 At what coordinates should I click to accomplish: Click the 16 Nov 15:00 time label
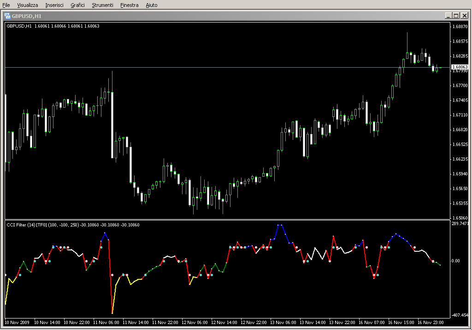(x=401, y=323)
